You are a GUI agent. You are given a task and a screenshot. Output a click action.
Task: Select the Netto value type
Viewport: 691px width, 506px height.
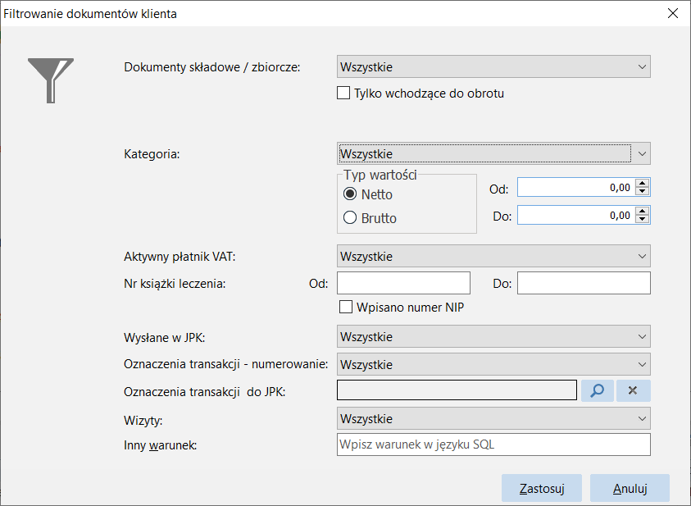350,194
